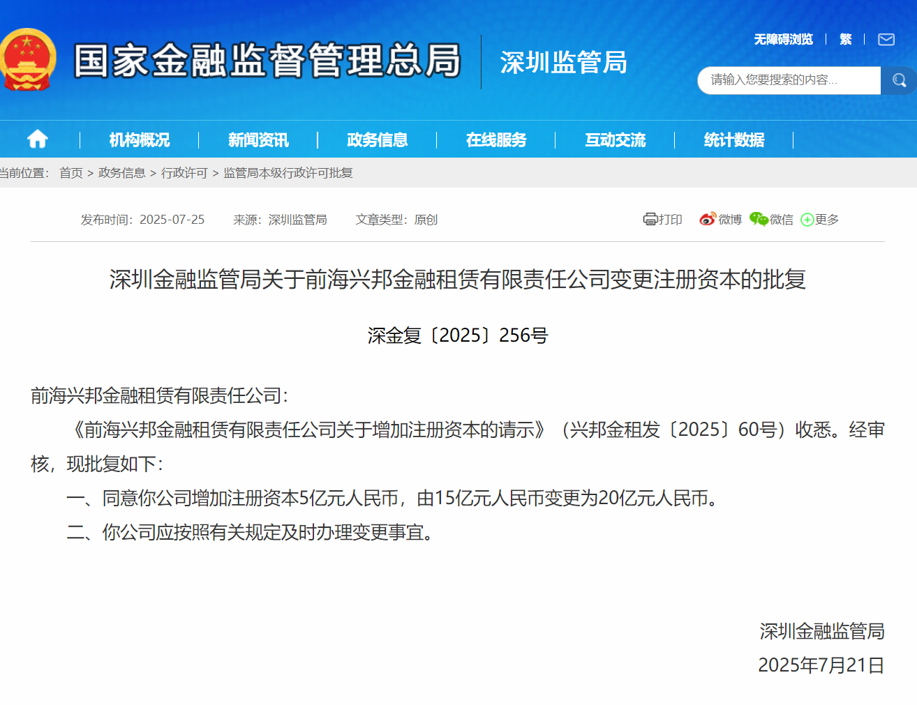Click source text 来源：深圳监管局

[x=280, y=220]
